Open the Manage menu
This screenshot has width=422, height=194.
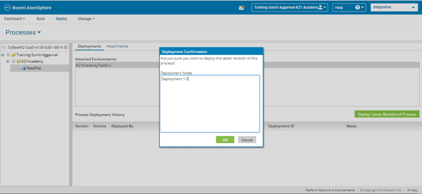87,19
